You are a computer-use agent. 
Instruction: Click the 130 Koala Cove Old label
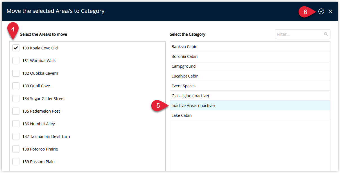(40, 48)
